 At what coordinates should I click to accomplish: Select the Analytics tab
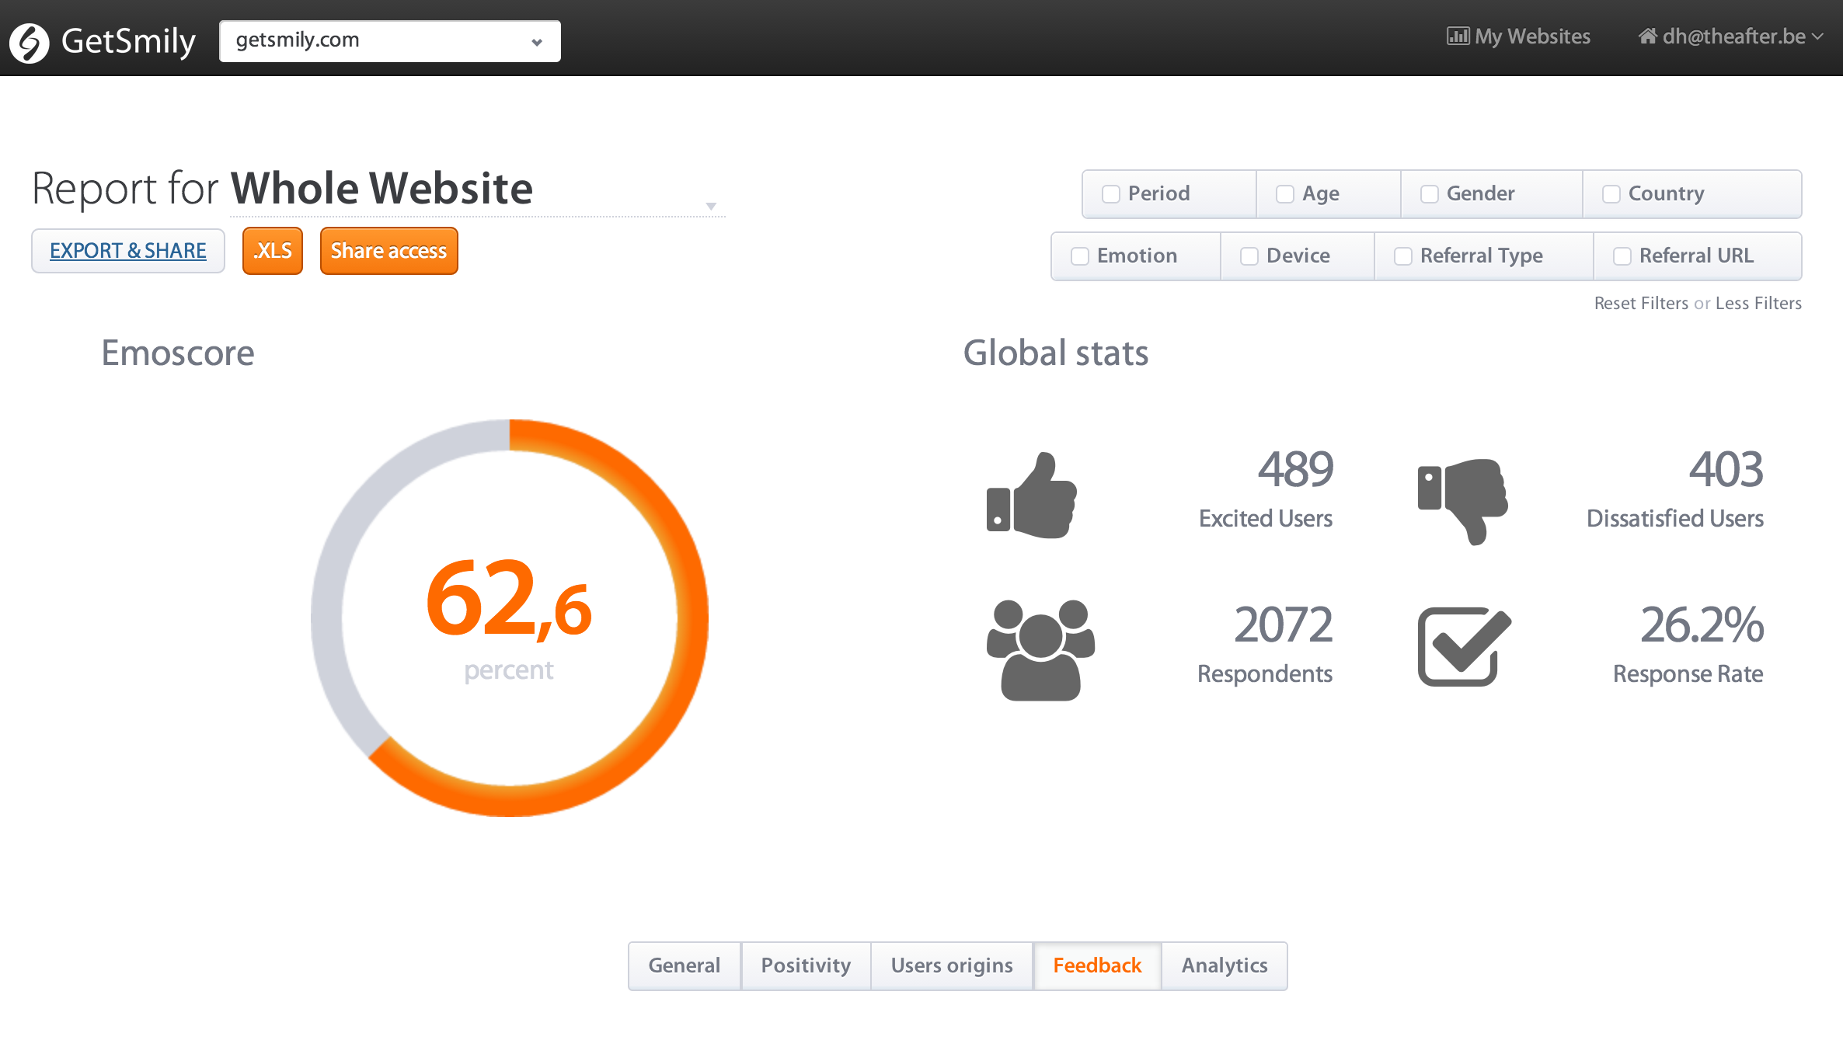point(1224,965)
